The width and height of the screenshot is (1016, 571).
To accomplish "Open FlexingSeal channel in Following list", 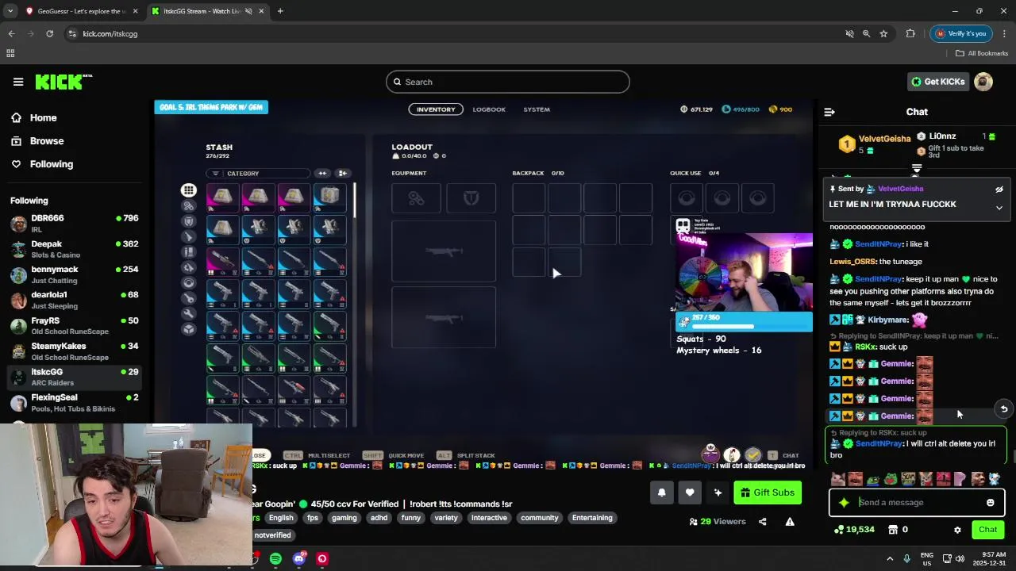I will [x=74, y=403].
